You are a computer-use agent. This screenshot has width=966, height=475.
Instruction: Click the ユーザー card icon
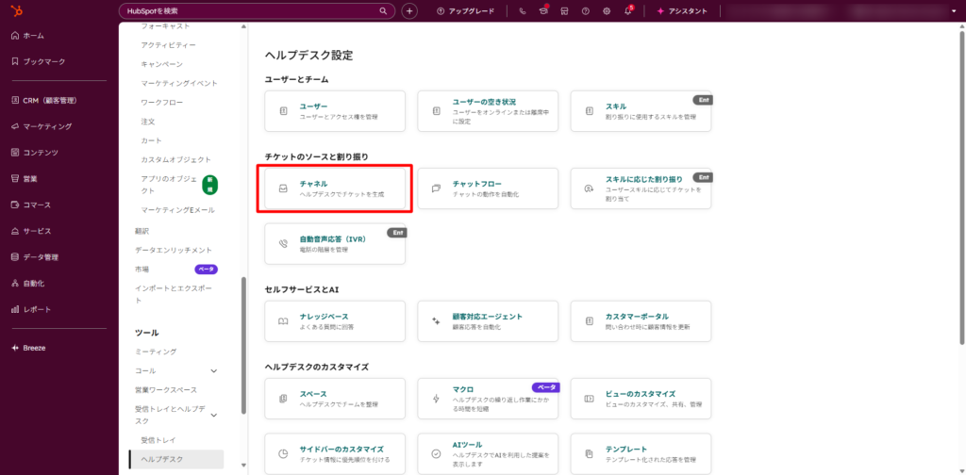coord(283,111)
